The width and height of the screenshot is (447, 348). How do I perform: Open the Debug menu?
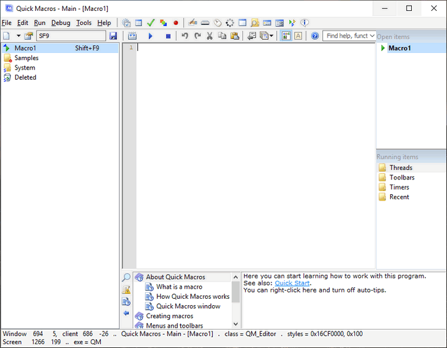61,23
